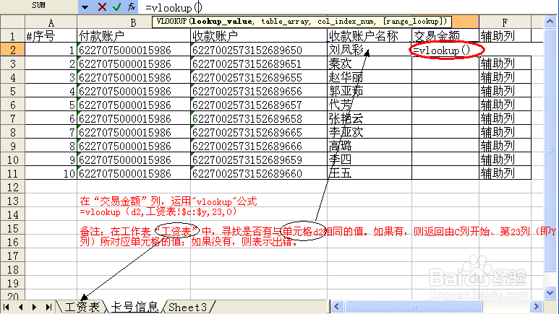Select the 收款账户 header cell
559x314 pixels.
(259, 36)
